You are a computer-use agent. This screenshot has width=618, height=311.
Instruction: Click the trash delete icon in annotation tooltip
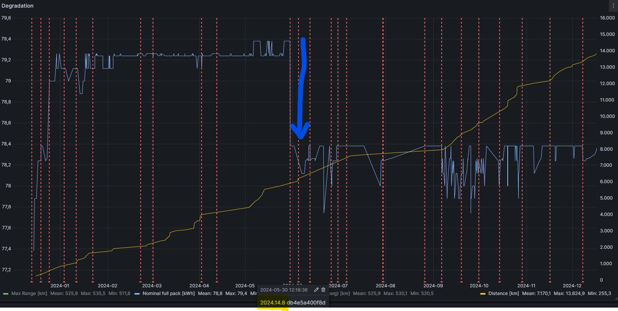click(x=323, y=290)
